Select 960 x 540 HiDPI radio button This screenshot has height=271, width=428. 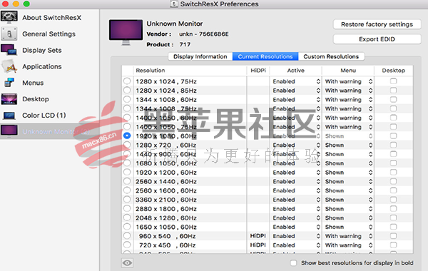pyautogui.click(x=127, y=236)
